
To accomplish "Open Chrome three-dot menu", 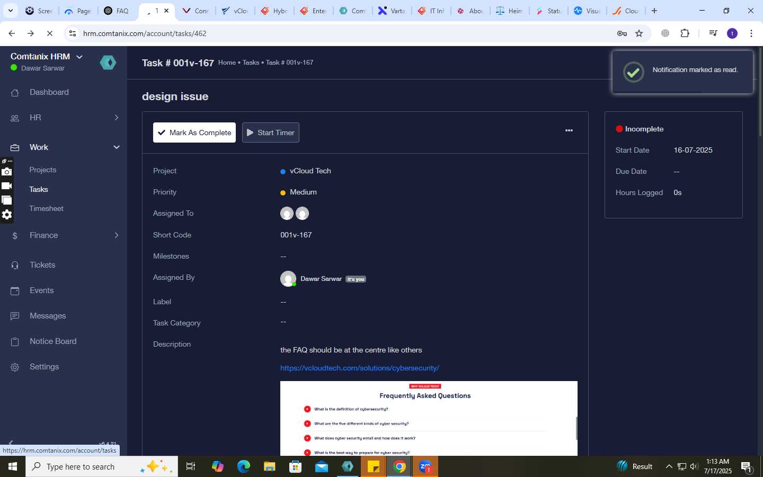I will click(x=751, y=33).
